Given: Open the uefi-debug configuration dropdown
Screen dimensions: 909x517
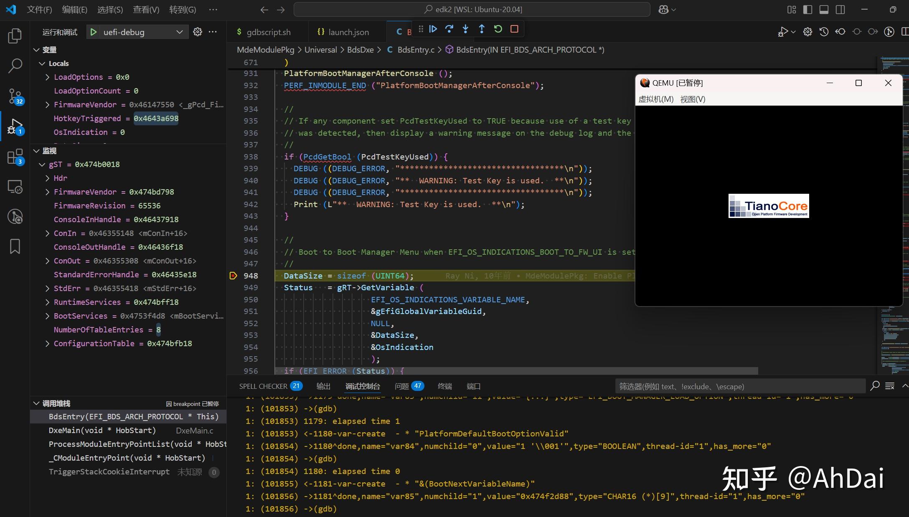Looking at the screenshot, I should pos(179,32).
